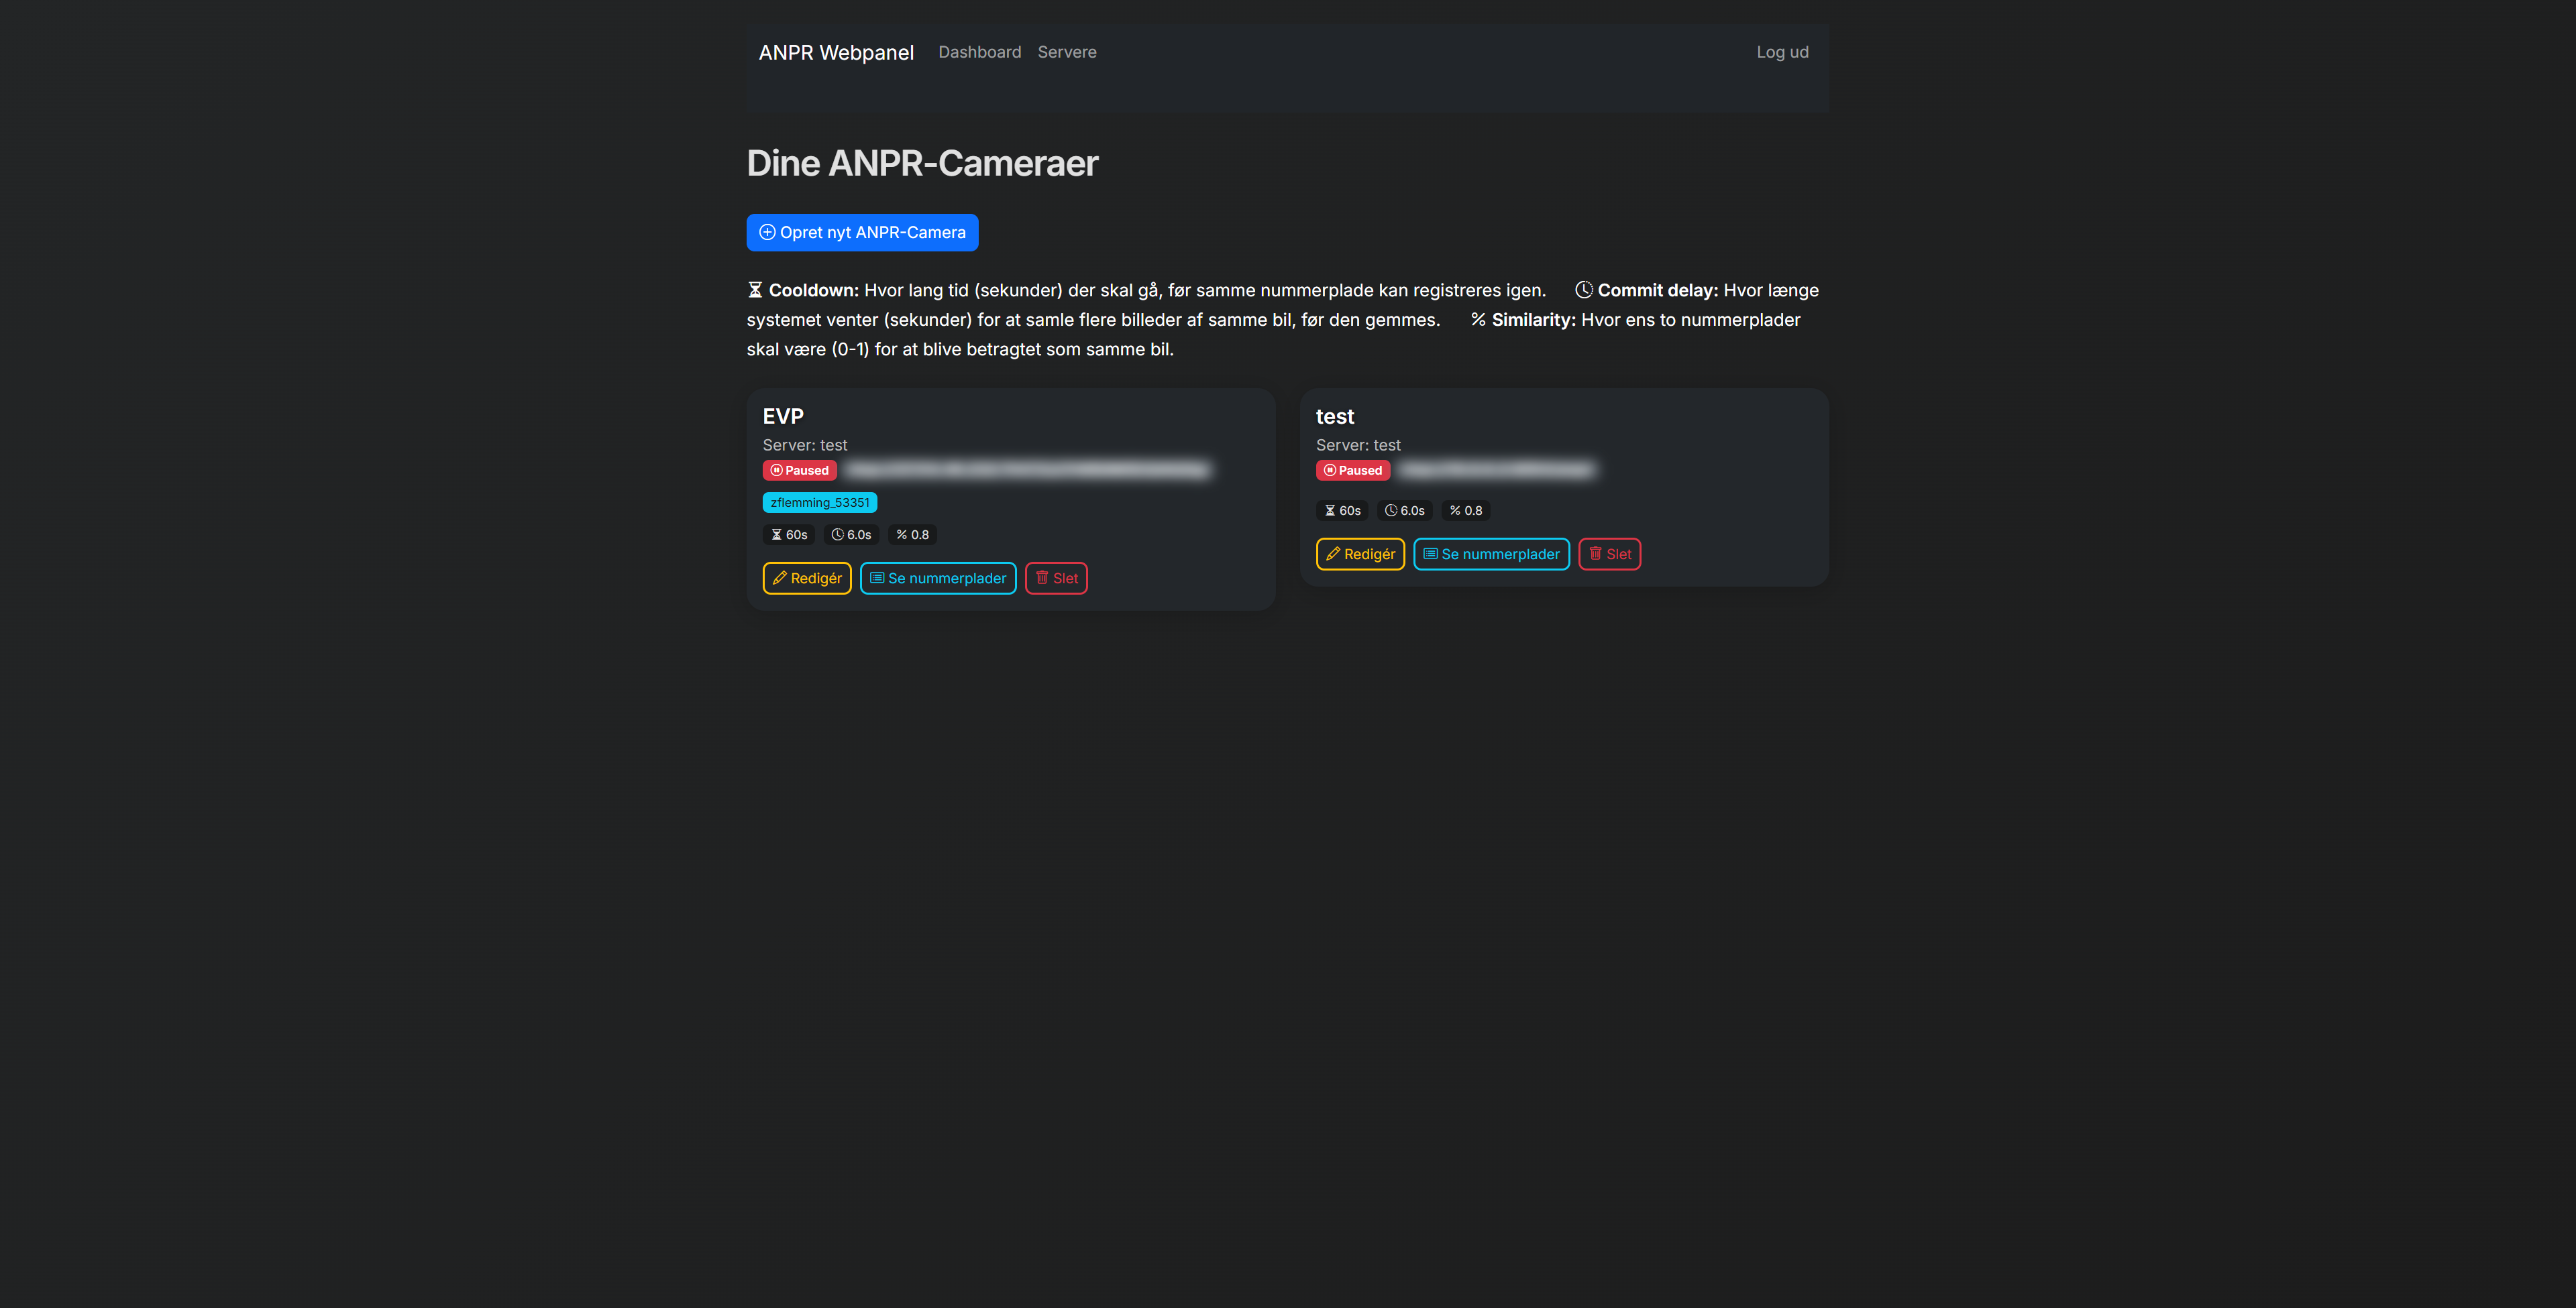Screen dimensions: 2576x1308
Task: Click the hourglass 60s badge on EVP card
Action: tap(789, 536)
